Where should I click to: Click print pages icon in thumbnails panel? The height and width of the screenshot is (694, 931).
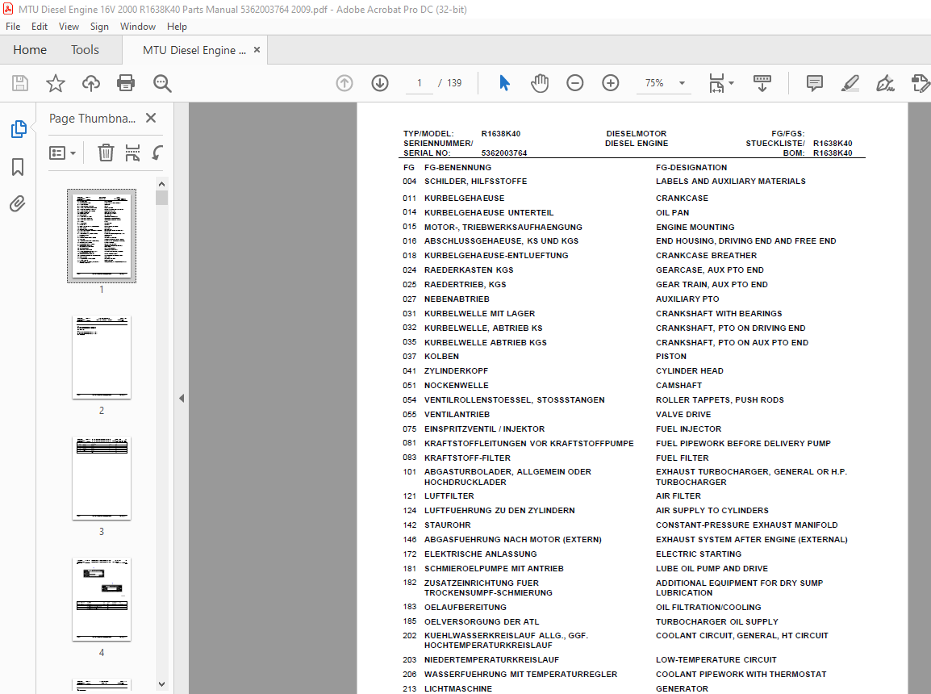point(132,153)
